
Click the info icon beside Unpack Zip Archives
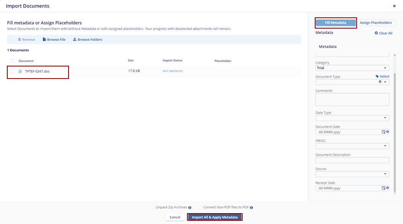190,208
